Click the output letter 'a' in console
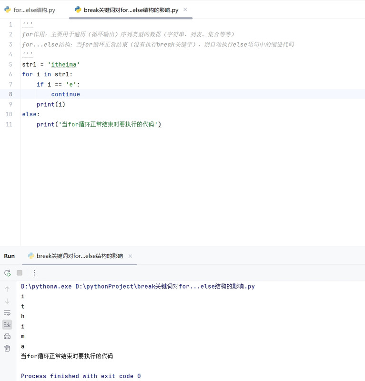 click(22, 346)
